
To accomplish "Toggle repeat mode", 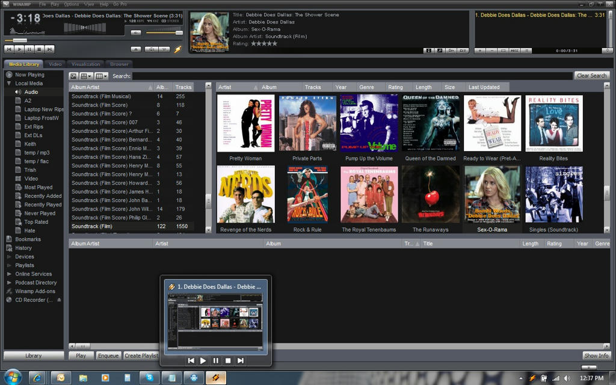I will (x=164, y=49).
